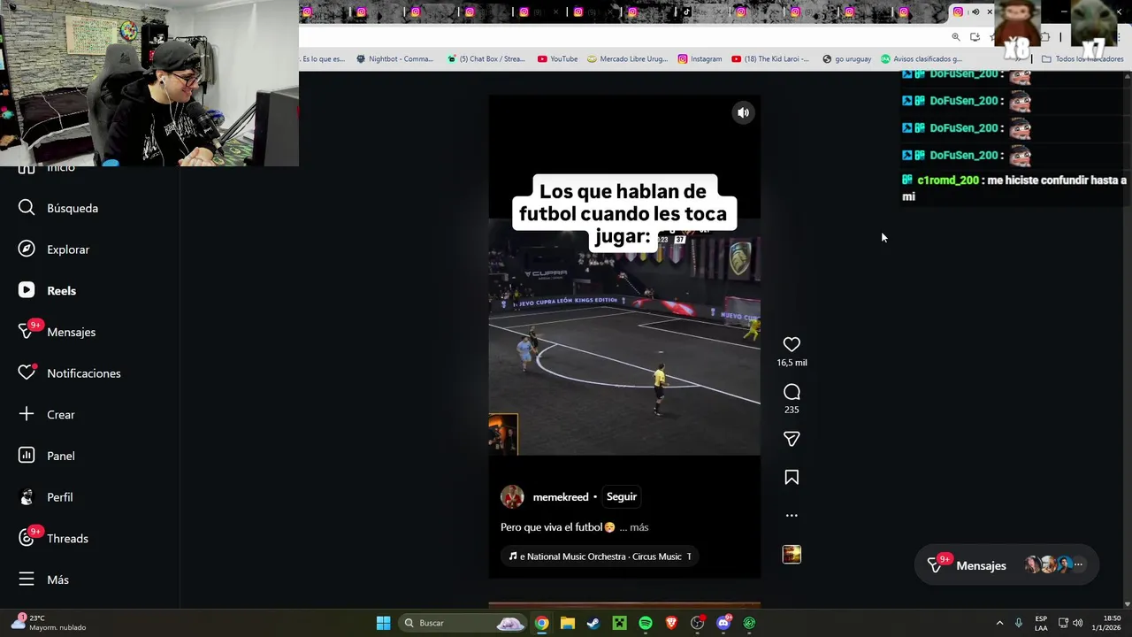Screen dimensions: 1132x637
Task: Open Minecraft on the taskbar
Action: click(x=619, y=623)
